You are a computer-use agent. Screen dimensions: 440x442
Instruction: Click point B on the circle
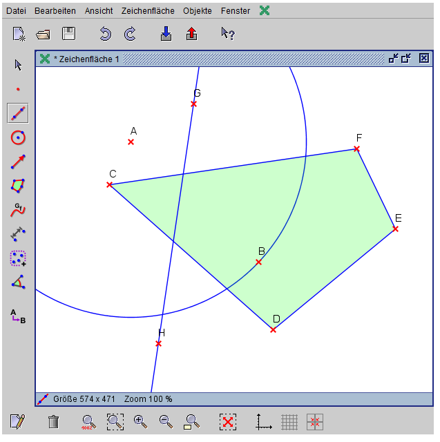[x=259, y=262]
